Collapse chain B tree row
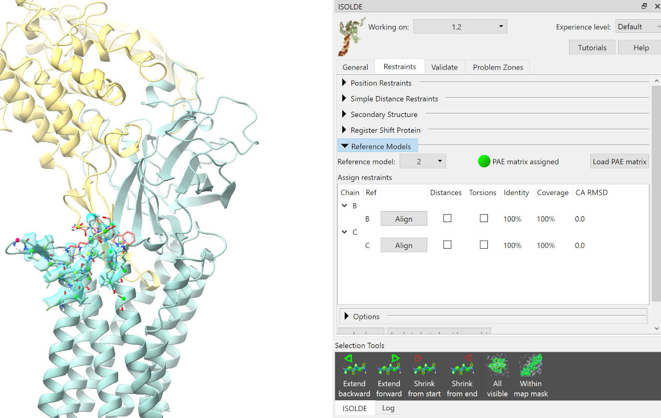The image size is (661, 418). (x=345, y=206)
